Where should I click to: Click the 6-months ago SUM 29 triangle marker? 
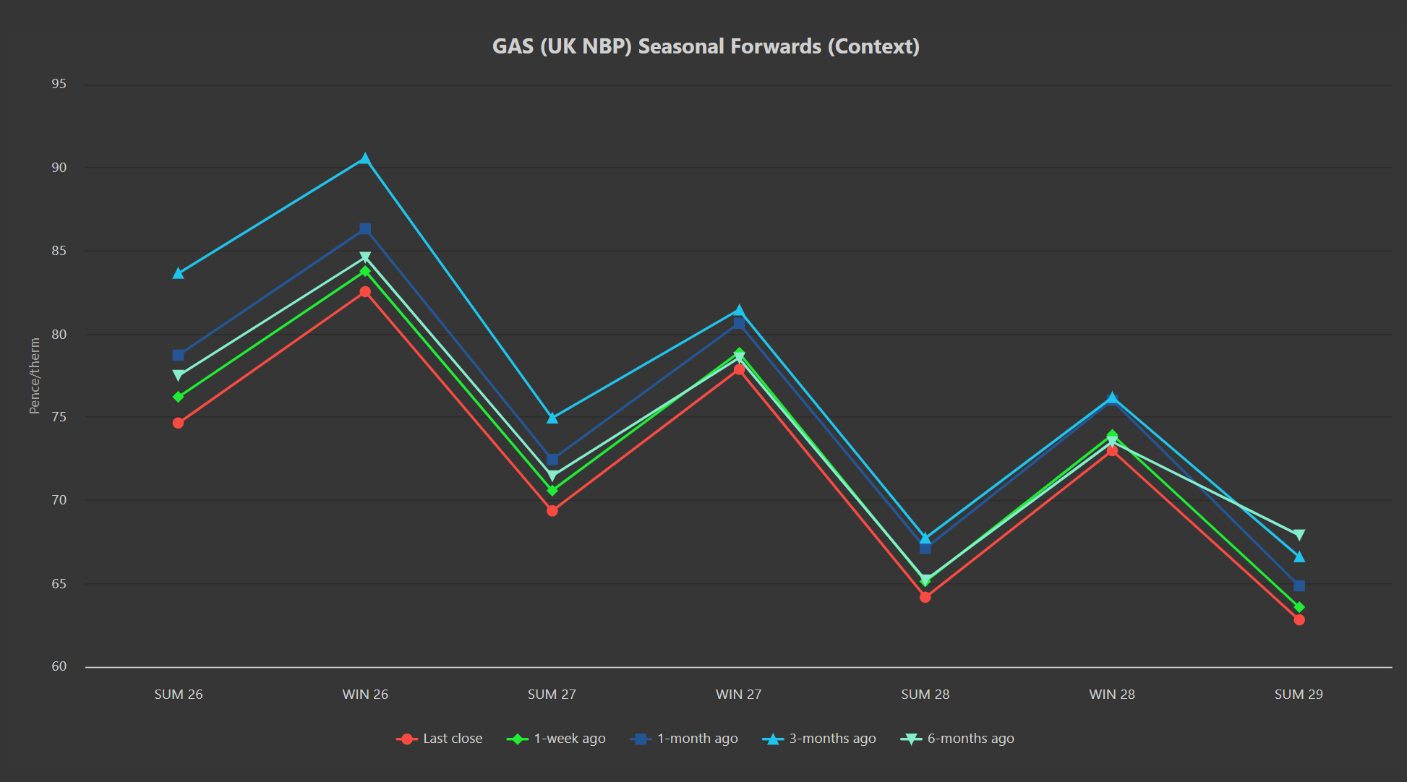(x=1299, y=535)
